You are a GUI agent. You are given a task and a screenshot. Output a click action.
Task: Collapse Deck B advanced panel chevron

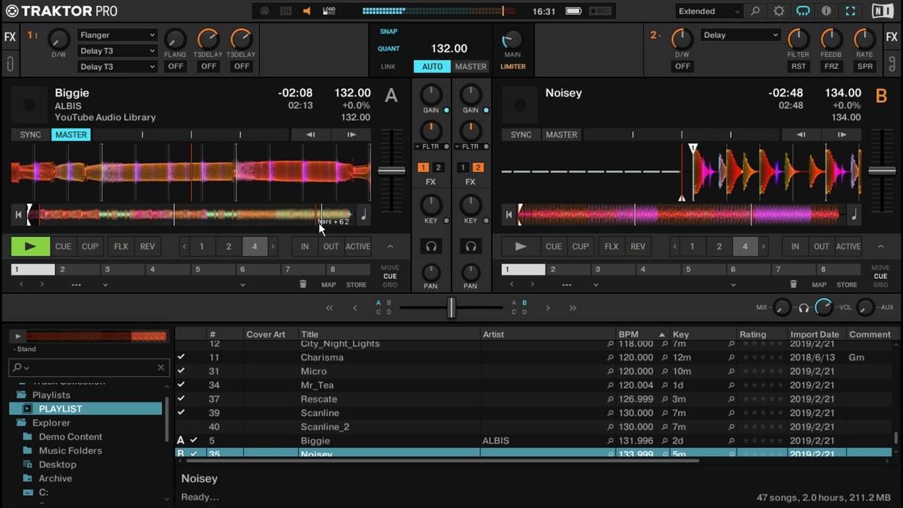(x=880, y=246)
